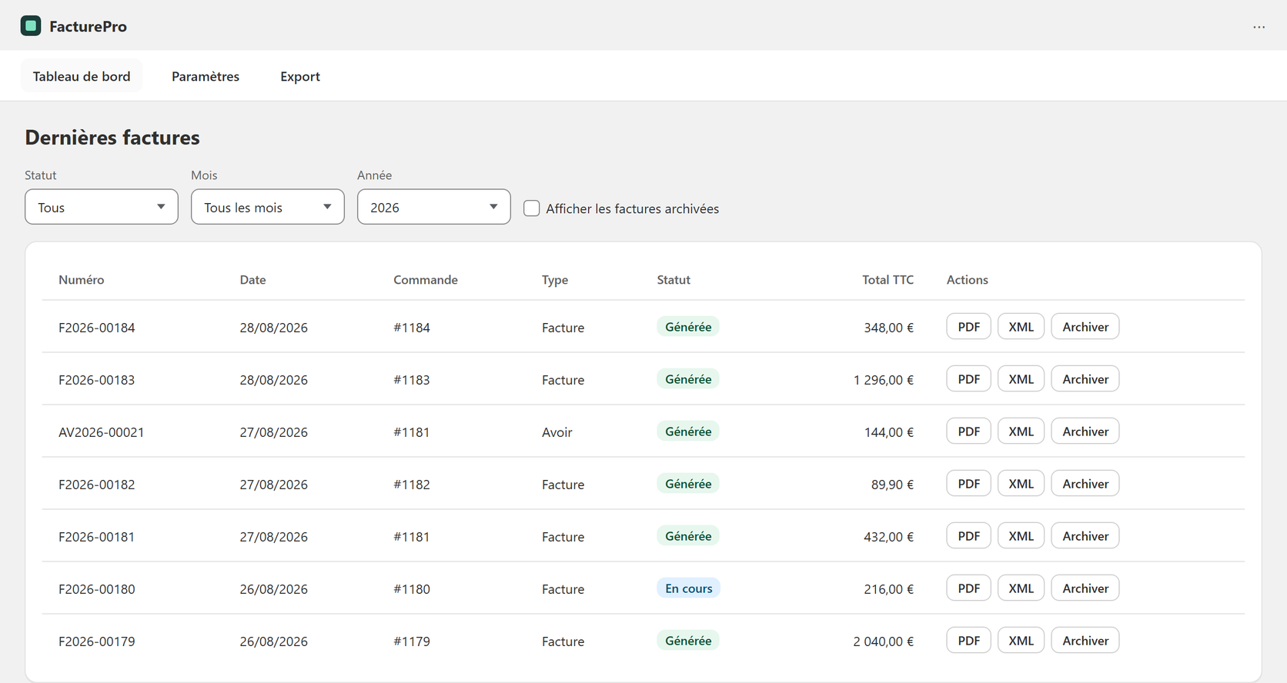
Task: Export XML for invoice F2026-00181
Action: click(x=1021, y=536)
